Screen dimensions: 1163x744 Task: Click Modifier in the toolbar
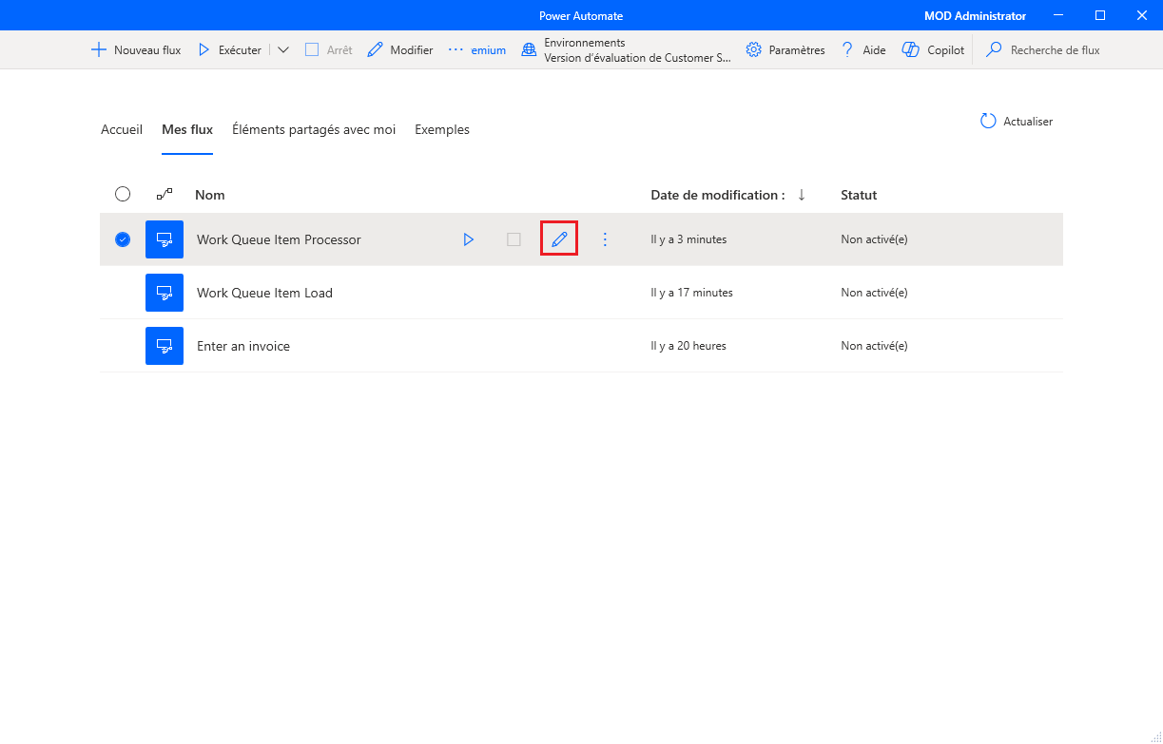(x=399, y=50)
